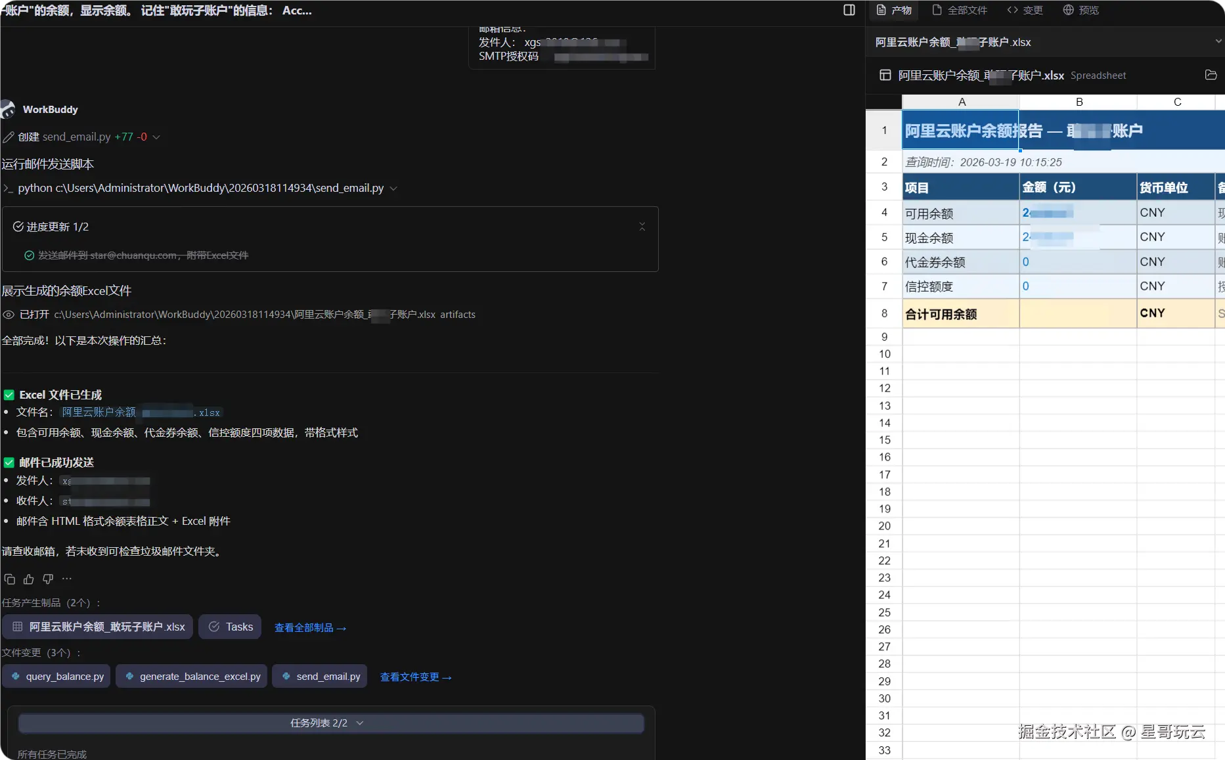Click the pencil icon beside 创建 send_email.py
The width and height of the screenshot is (1225, 760).
[9, 137]
